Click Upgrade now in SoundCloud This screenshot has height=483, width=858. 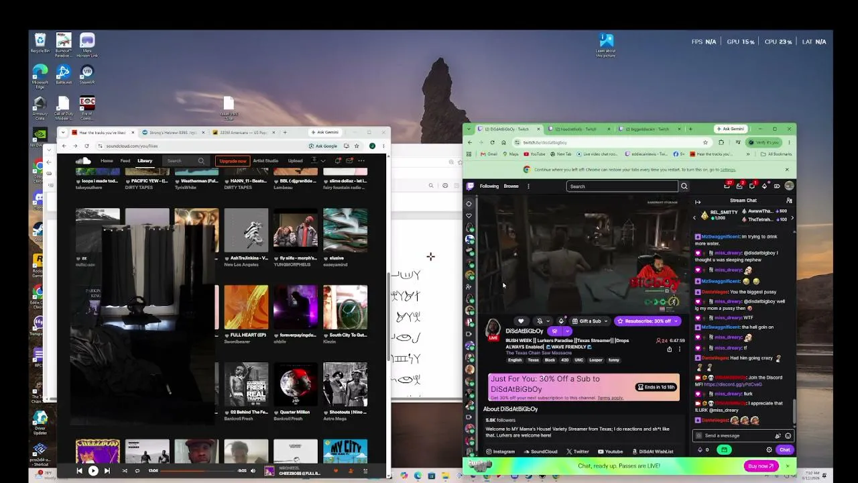coord(233,161)
